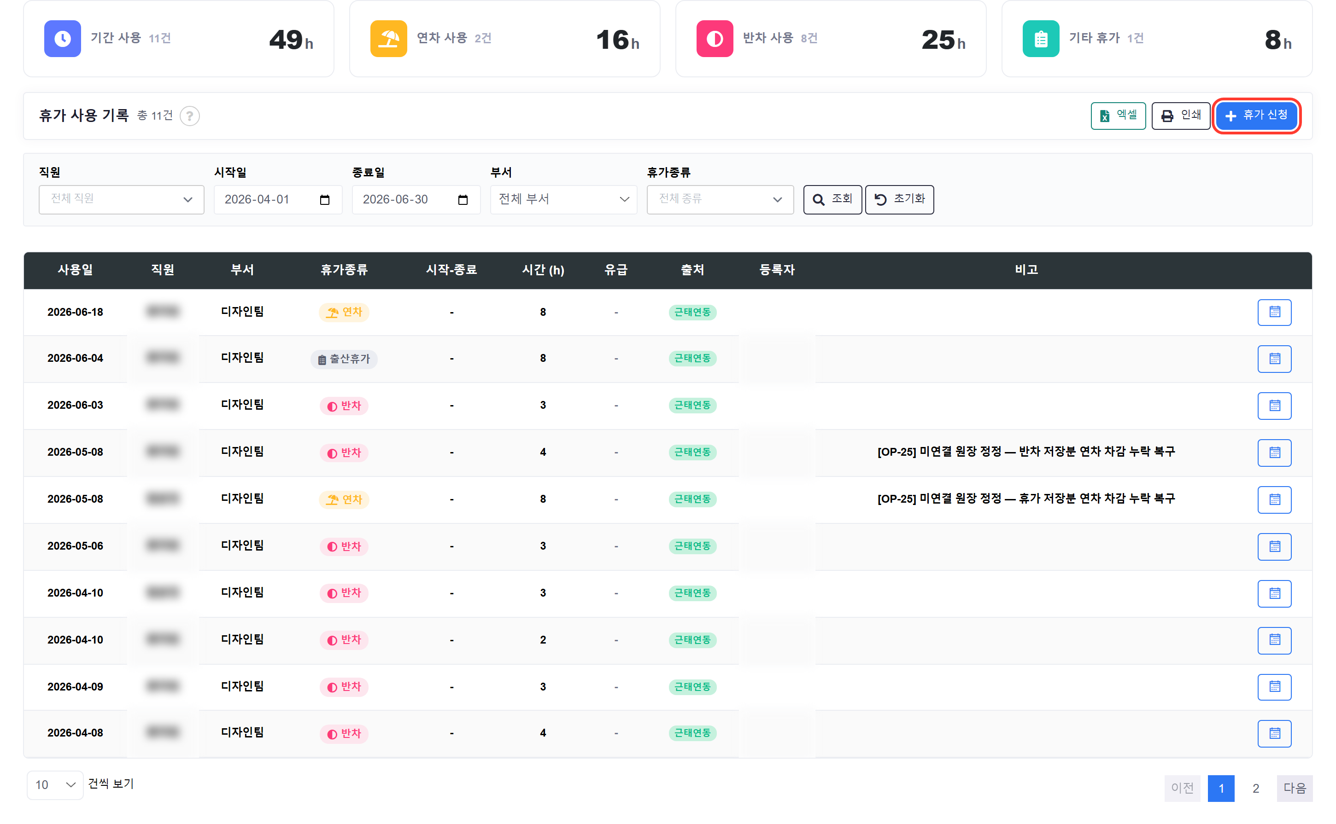
Task: Expand the 직원 dropdown
Action: (x=121, y=199)
